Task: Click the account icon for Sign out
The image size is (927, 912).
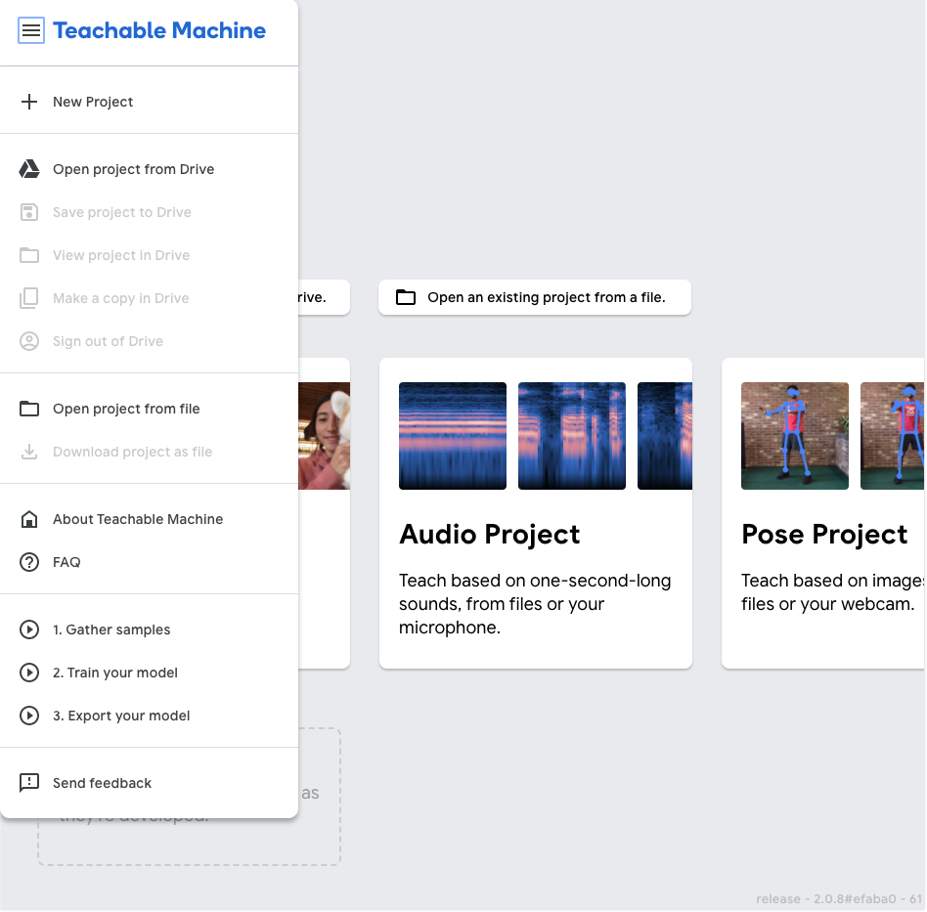Action: click(x=29, y=341)
